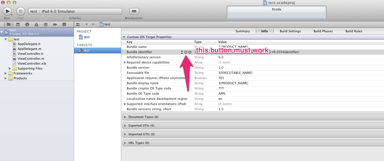Open ViewController.h in the navigator

(x=30, y=54)
